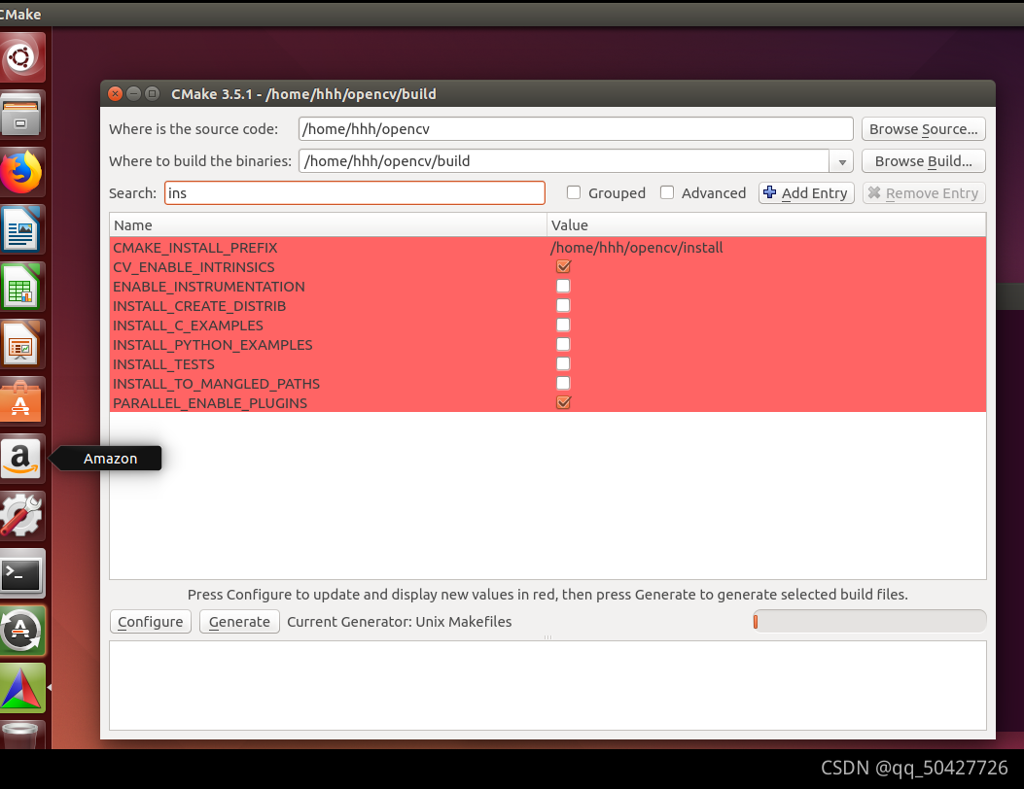Enable INSTALL_TESTS checkbox

563,363
